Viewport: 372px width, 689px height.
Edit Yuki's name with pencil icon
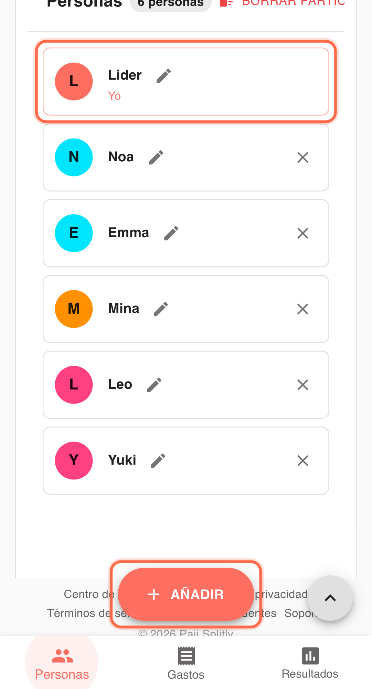(158, 461)
